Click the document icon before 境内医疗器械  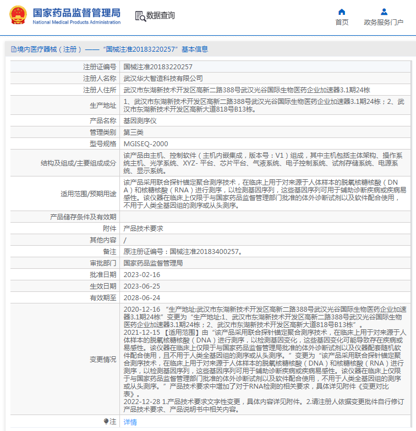pos(13,49)
